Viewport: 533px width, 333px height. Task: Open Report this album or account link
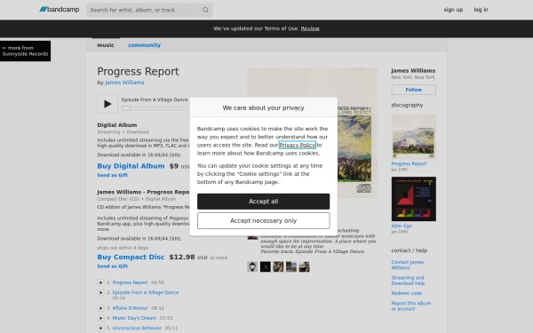(411, 305)
